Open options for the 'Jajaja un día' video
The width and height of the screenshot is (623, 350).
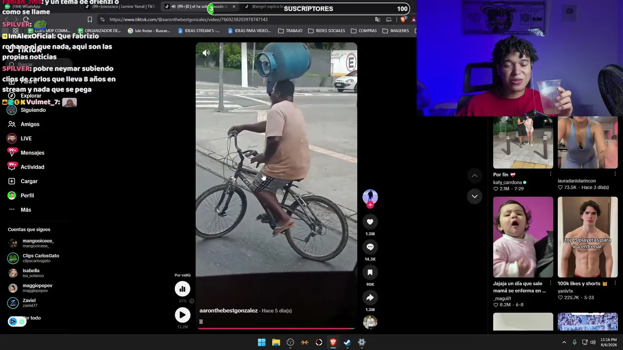(x=550, y=283)
